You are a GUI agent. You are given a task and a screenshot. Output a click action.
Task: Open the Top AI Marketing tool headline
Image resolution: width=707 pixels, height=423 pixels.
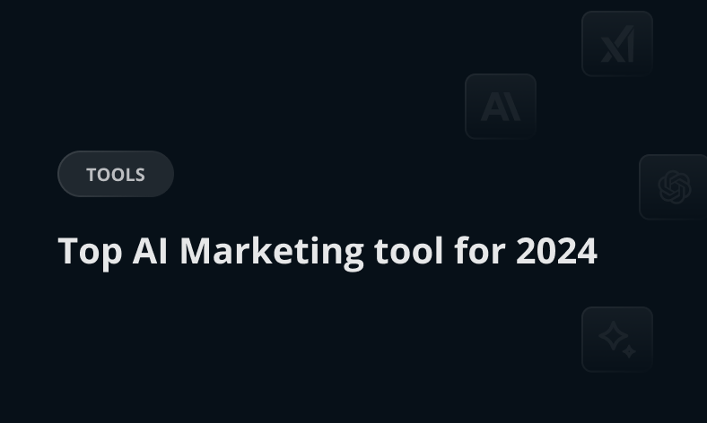[x=327, y=251]
